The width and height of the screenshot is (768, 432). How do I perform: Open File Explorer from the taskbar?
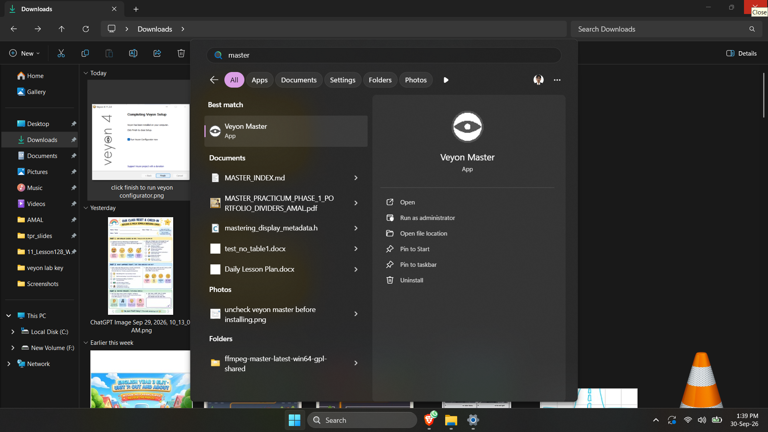[451, 420]
